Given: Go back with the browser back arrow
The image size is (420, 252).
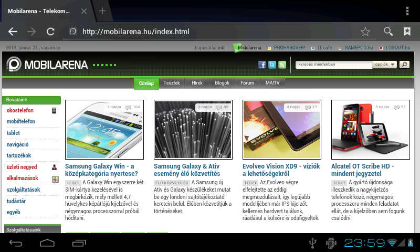Looking at the screenshot, I should tap(13, 31).
